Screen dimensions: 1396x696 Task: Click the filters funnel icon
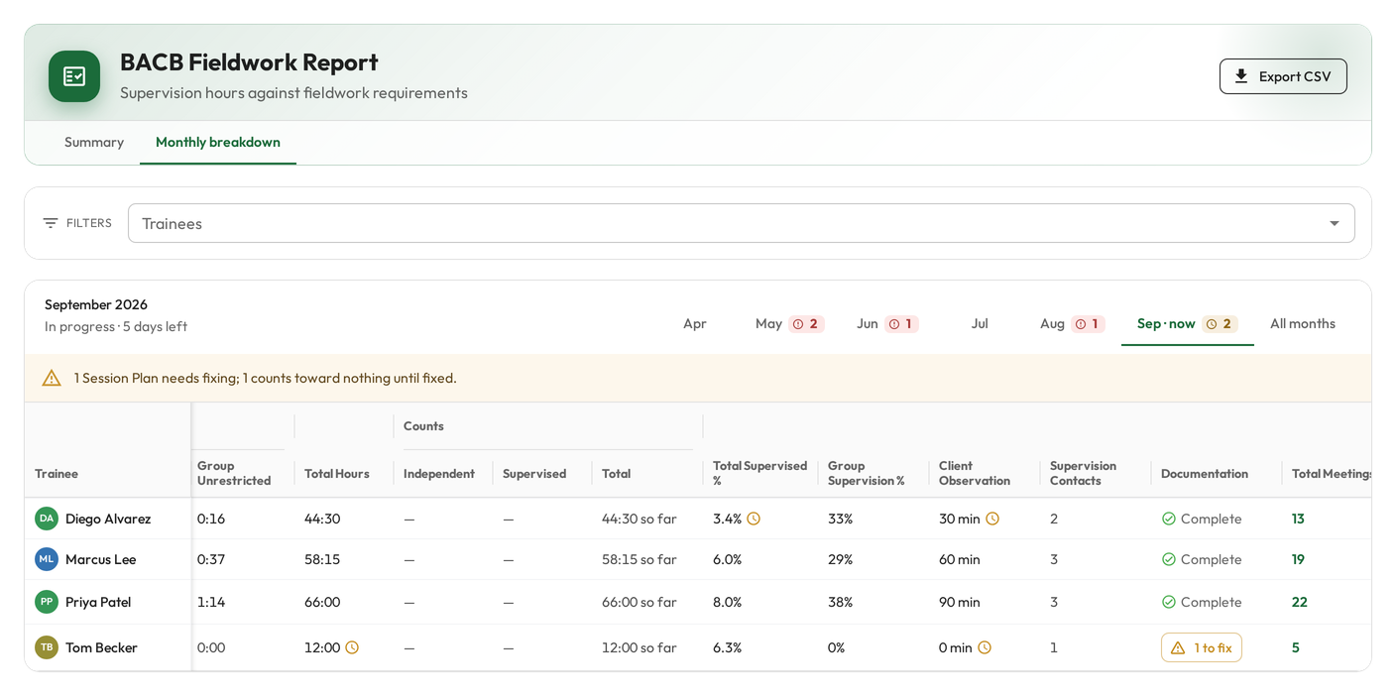(x=51, y=223)
